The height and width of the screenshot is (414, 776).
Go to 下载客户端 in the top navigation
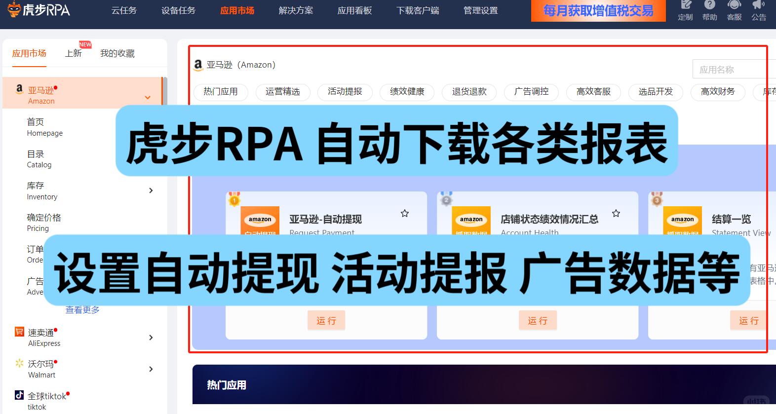tap(418, 10)
